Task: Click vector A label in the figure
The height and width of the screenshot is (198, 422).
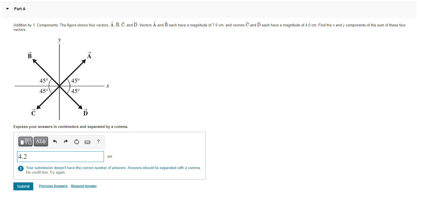Action: (89, 55)
